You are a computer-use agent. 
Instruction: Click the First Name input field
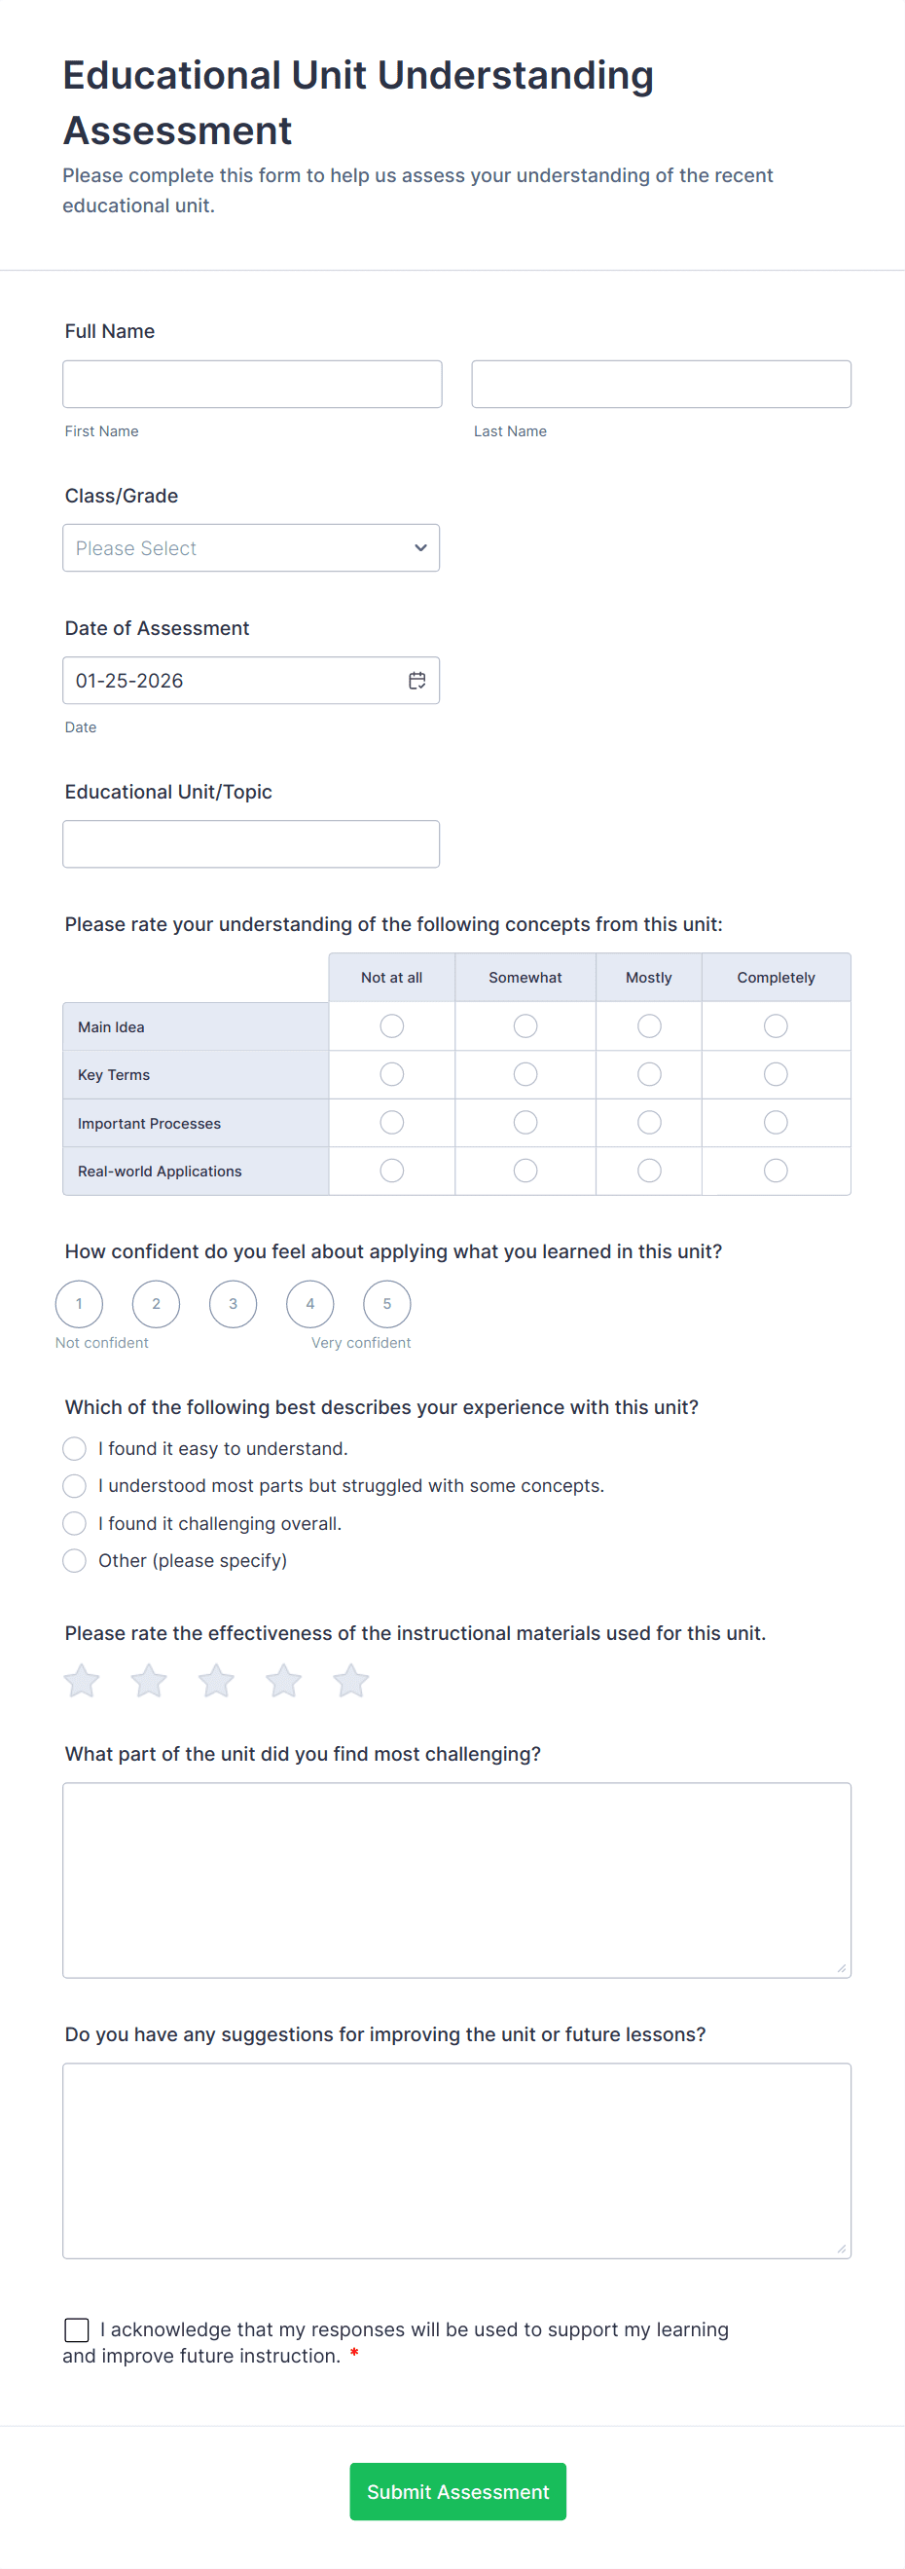[252, 384]
